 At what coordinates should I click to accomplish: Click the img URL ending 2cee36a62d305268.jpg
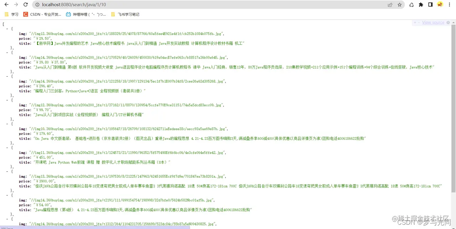point(127,81)
